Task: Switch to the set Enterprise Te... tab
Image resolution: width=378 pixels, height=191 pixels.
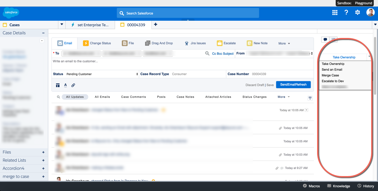Action: (90, 25)
